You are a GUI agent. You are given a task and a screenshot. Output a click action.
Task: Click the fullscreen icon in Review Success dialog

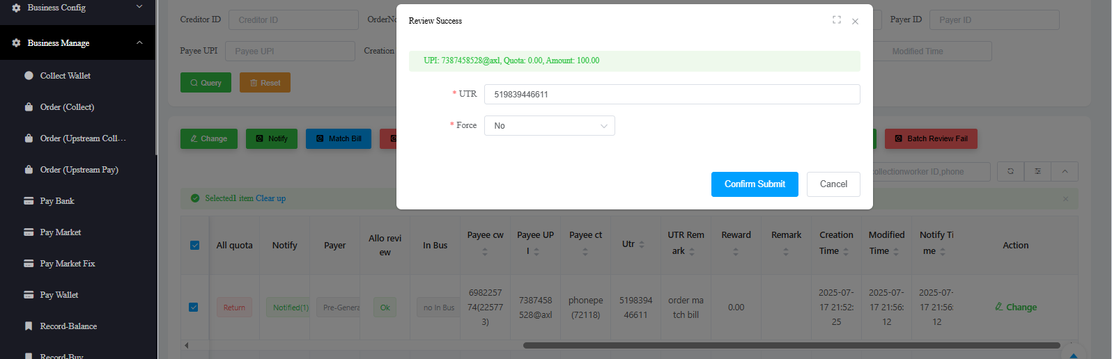point(836,20)
